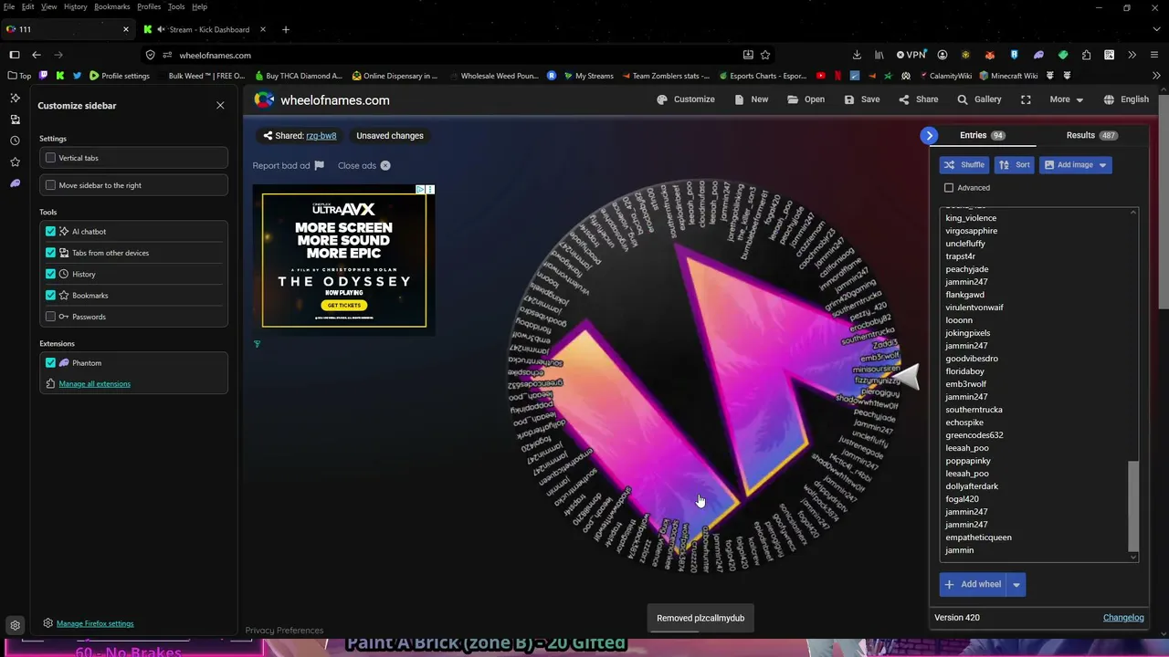The image size is (1169, 657).
Task: Share the wheel
Action: tap(919, 99)
